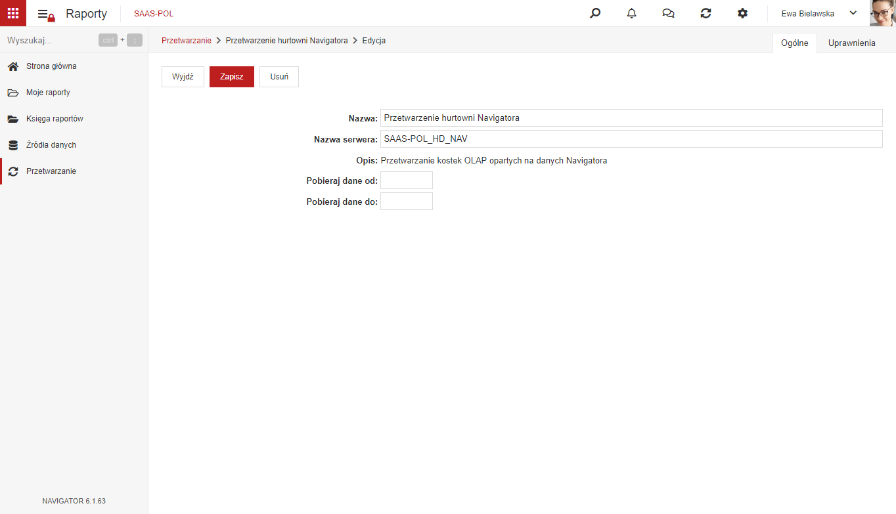Focus the Nazwa serwera input field
896x514 pixels.
pos(631,139)
